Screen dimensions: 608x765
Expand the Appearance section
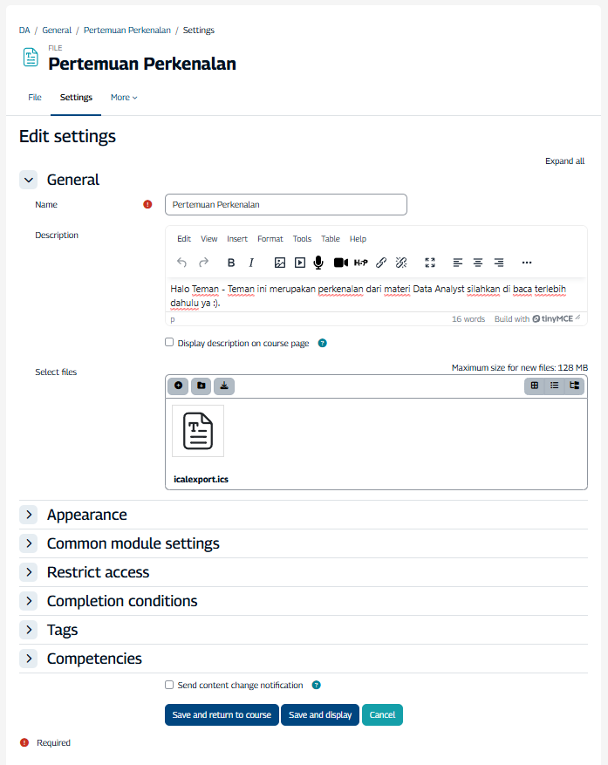click(x=29, y=516)
